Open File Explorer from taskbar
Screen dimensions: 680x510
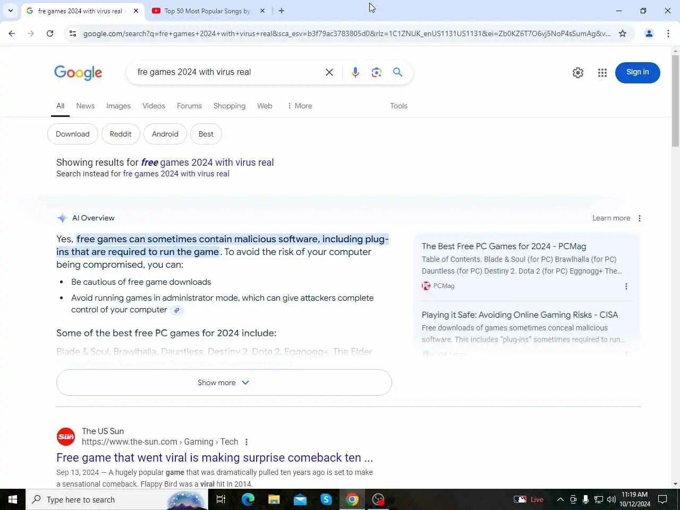point(274,499)
